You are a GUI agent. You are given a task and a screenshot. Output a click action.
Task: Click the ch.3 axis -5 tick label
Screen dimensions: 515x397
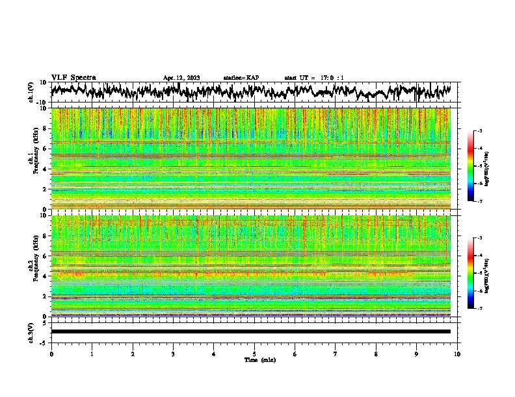[x=44, y=343]
